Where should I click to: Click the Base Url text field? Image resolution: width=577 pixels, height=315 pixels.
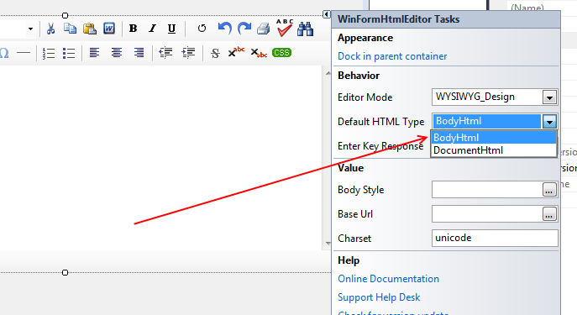tap(487, 214)
